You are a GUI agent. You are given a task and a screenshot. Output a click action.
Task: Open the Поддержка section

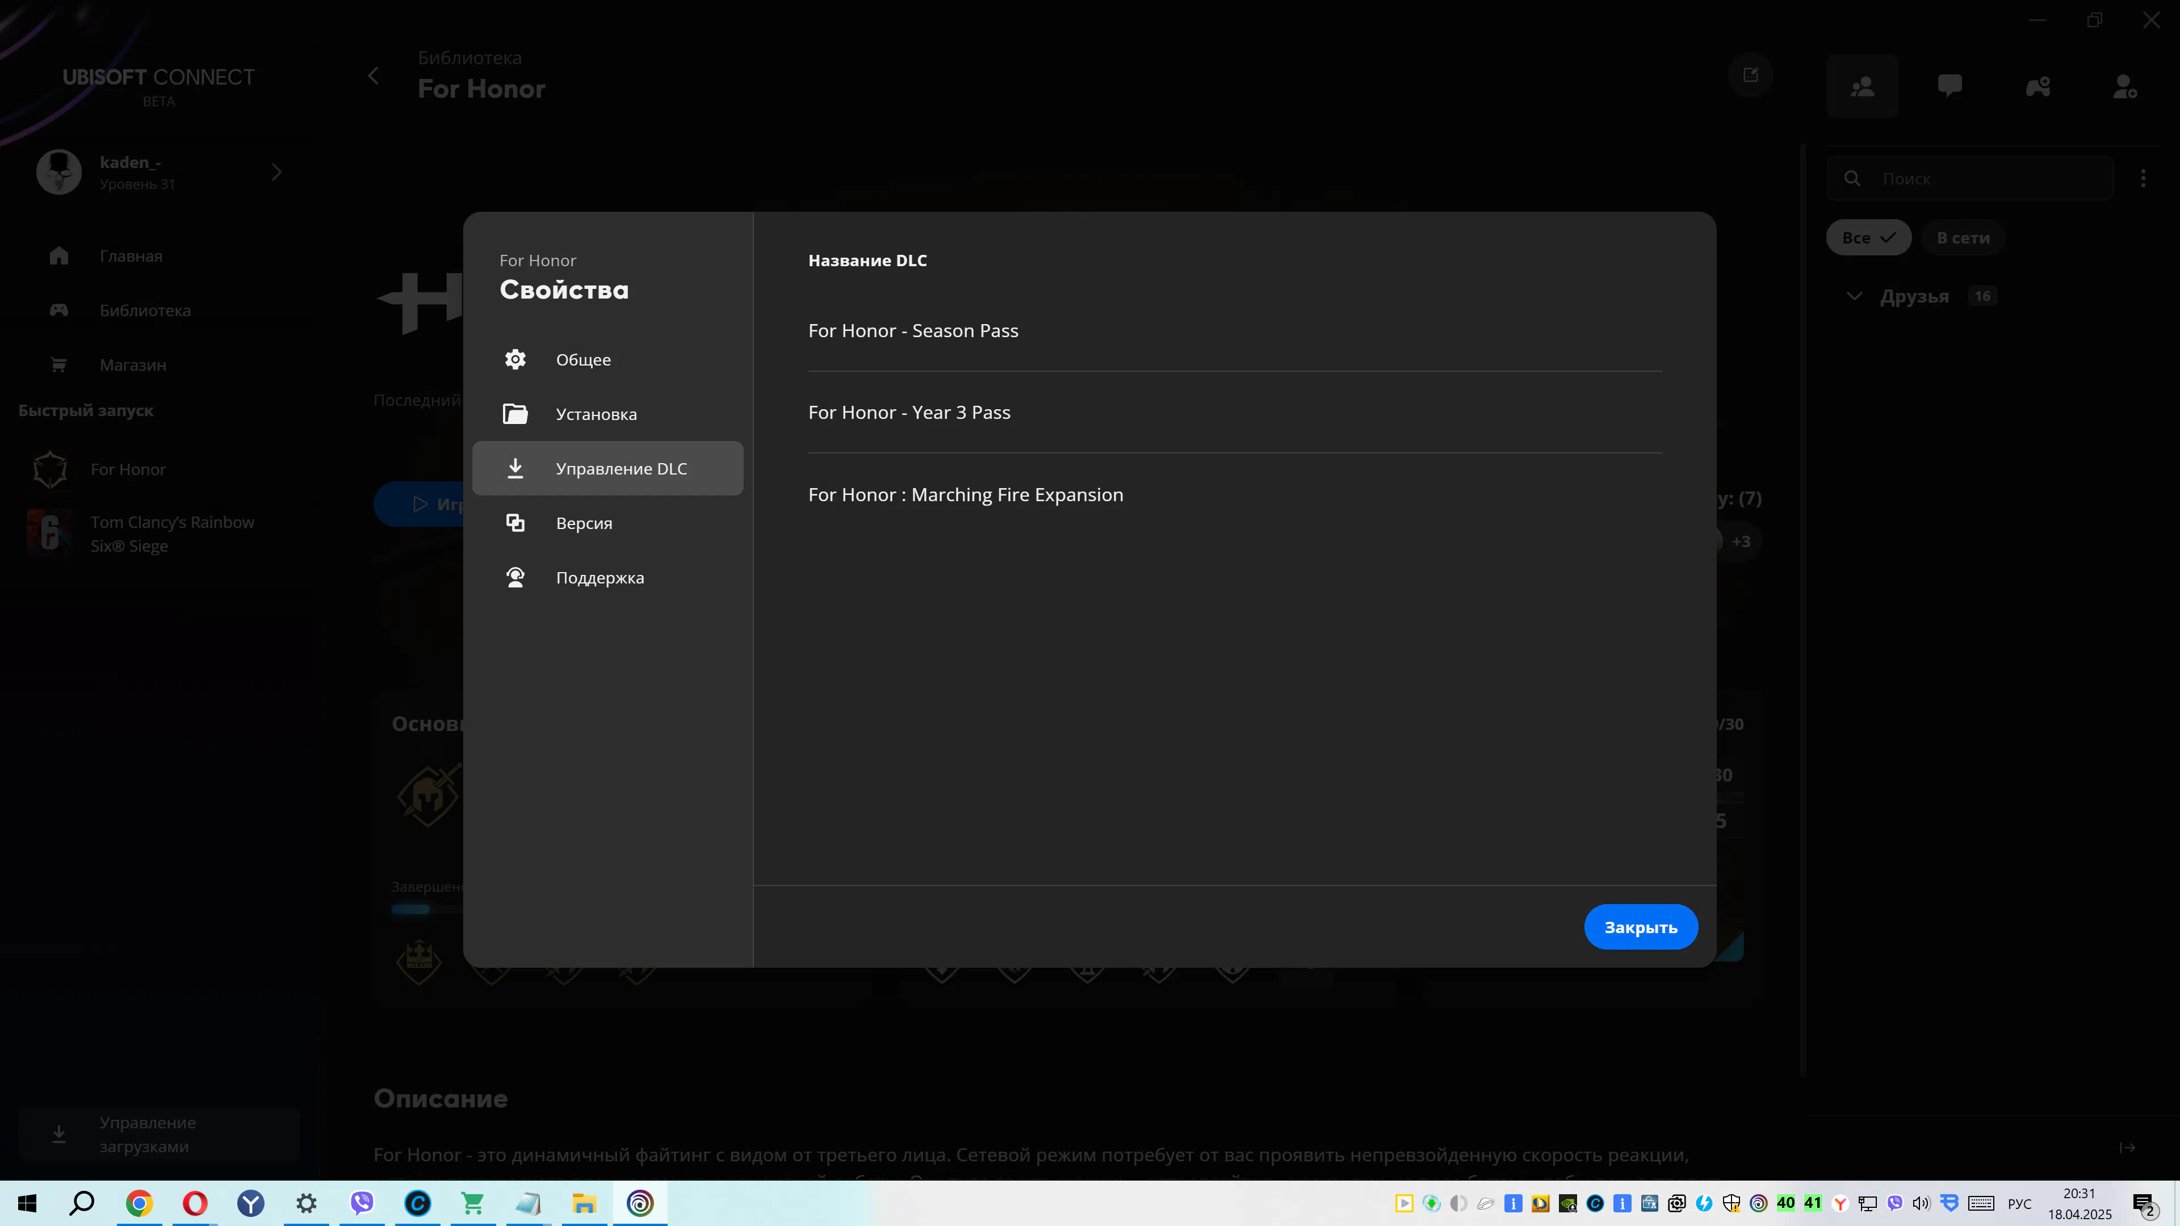(x=607, y=577)
